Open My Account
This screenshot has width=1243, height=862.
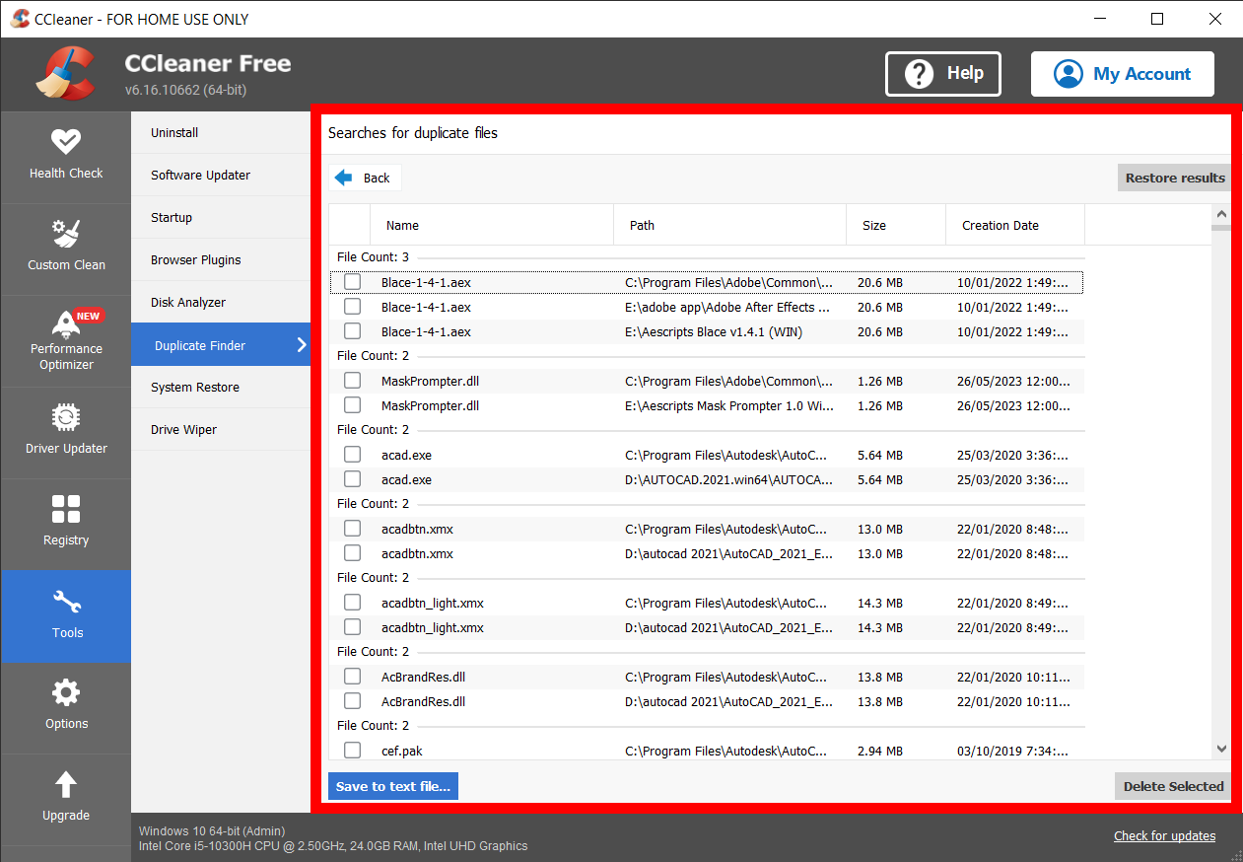[1122, 73]
